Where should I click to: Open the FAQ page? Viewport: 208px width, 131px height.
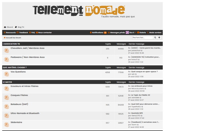coord(32,32)
